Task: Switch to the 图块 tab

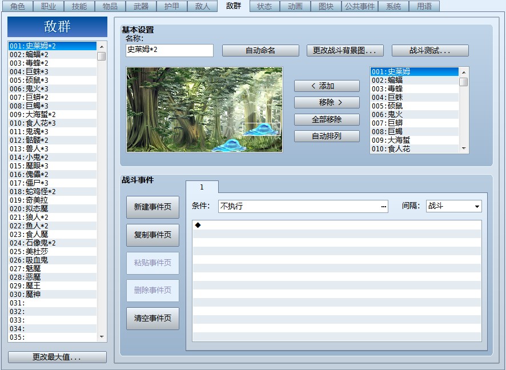Action: click(326, 6)
